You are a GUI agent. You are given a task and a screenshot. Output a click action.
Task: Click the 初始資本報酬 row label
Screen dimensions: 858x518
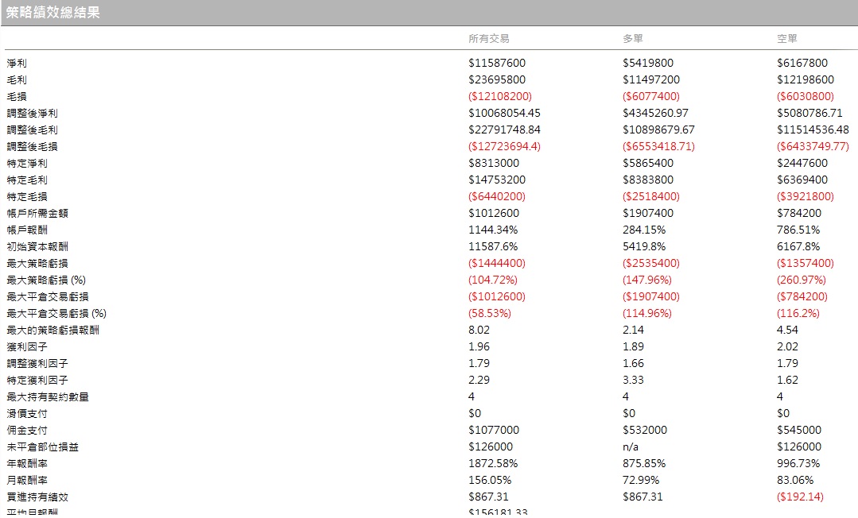[x=37, y=247]
